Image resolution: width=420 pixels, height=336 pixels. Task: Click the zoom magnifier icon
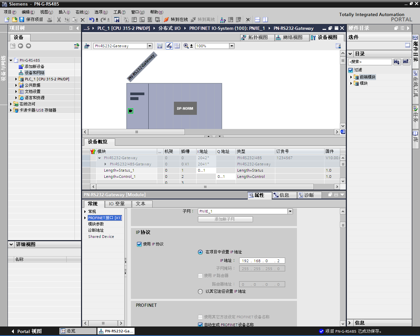pyautogui.click(x=186, y=46)
